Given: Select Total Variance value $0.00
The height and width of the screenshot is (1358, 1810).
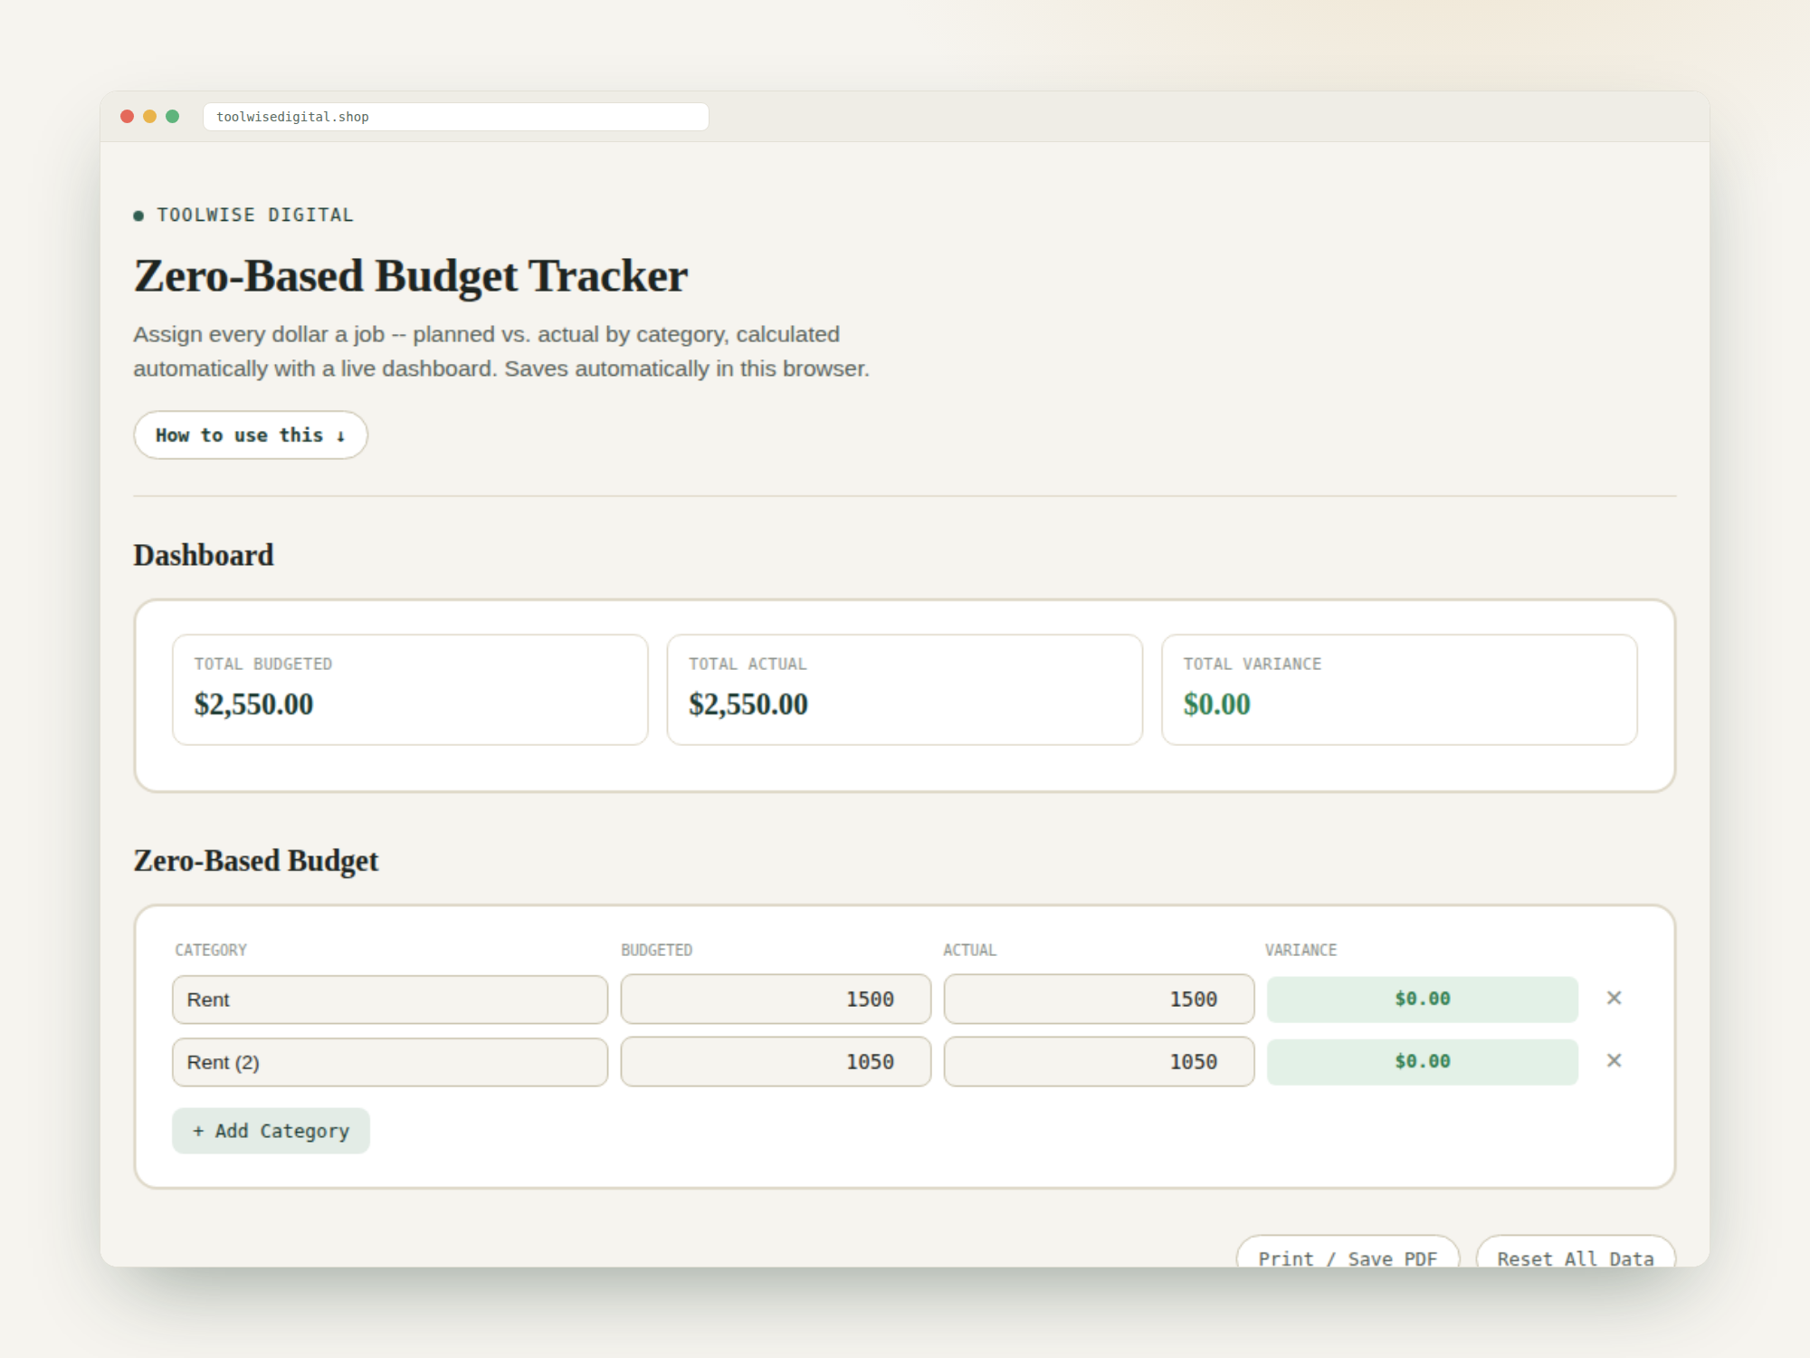Looking at the screenshot, I should pos(1217,704).
